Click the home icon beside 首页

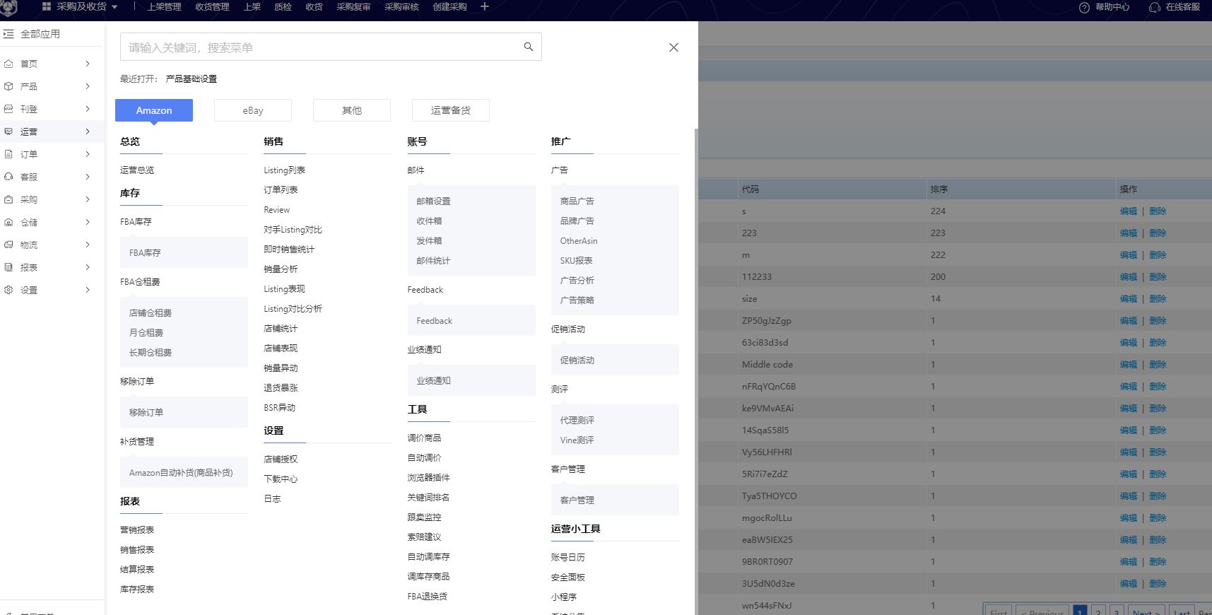(x=8, y=64)
